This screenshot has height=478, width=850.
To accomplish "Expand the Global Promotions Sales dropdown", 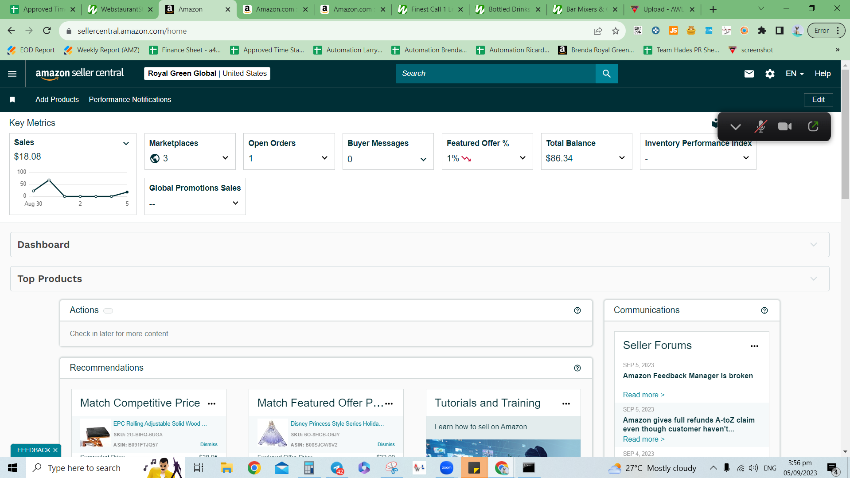I will (235, 203).
